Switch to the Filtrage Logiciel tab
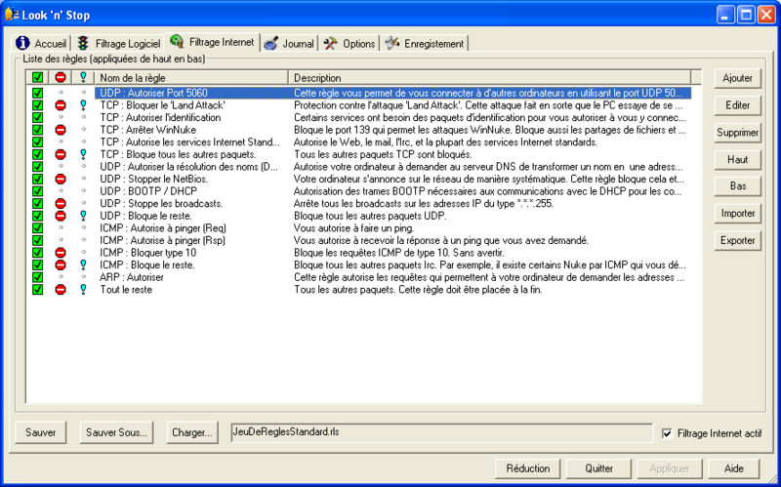This screenshot has width=781, height=487. (118, 43)
